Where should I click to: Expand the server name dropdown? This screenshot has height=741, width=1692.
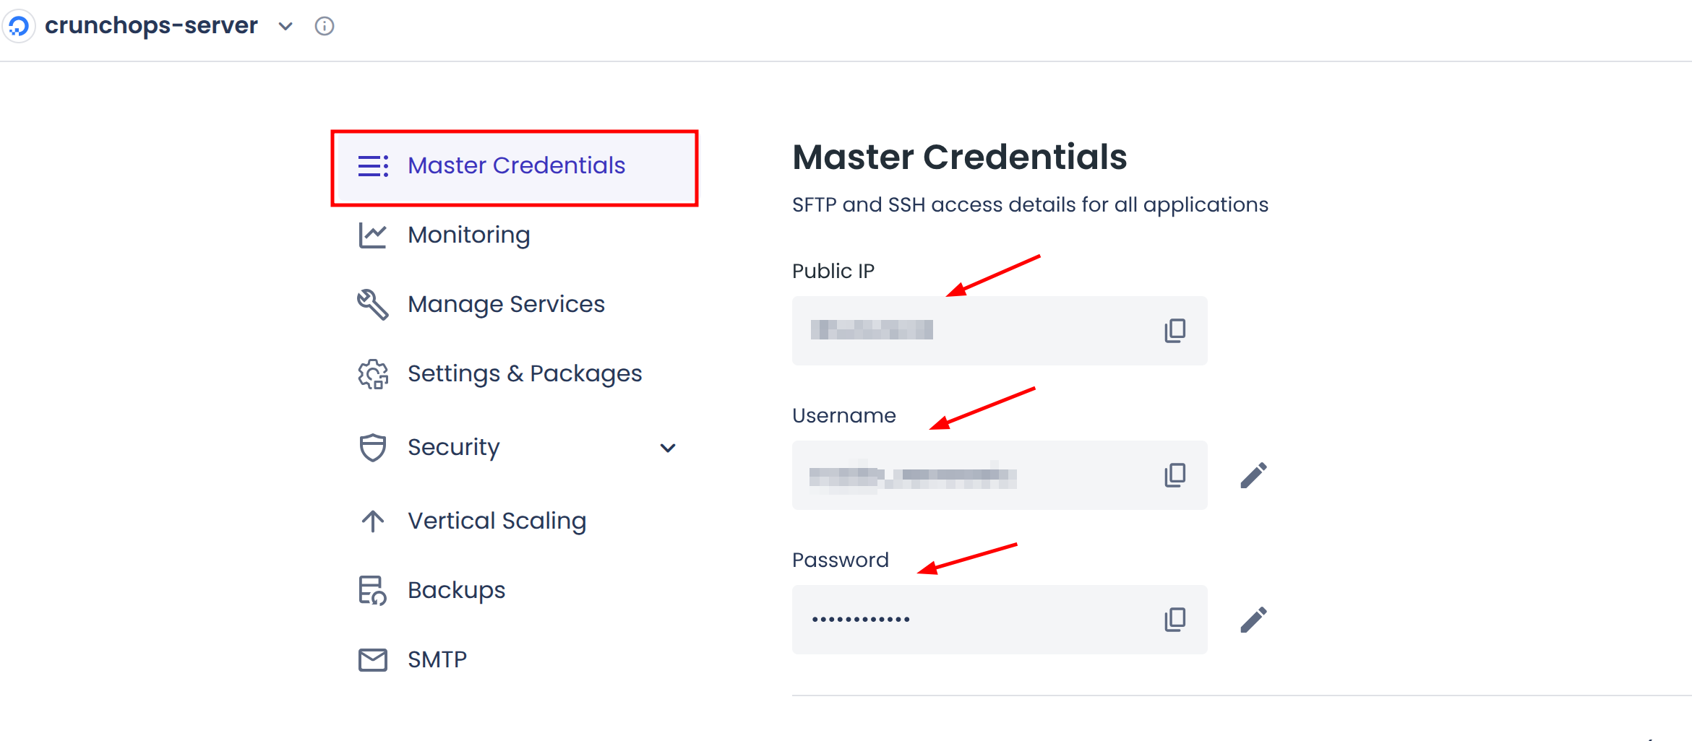tap(285, 26)
